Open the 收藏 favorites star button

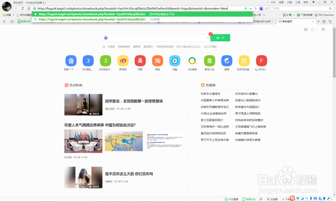(6, 15)
